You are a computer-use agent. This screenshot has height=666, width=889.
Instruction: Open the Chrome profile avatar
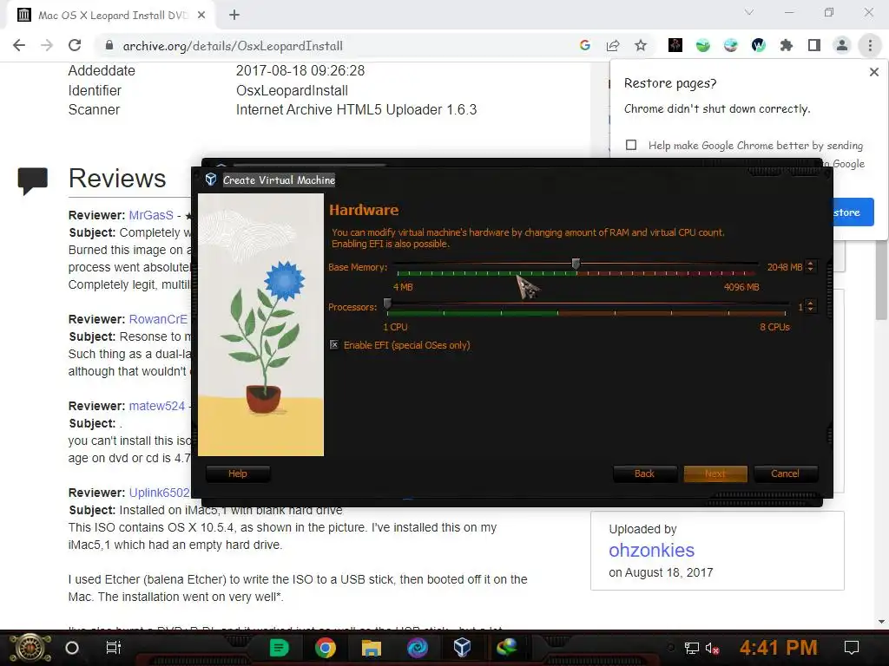[842, 45]
